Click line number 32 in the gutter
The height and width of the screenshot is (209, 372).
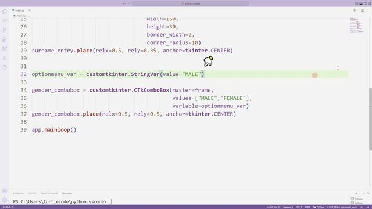click(23, 74)
